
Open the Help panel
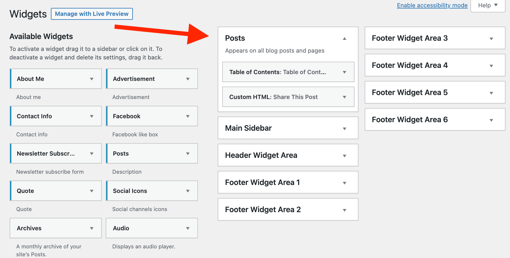[487, 5]
